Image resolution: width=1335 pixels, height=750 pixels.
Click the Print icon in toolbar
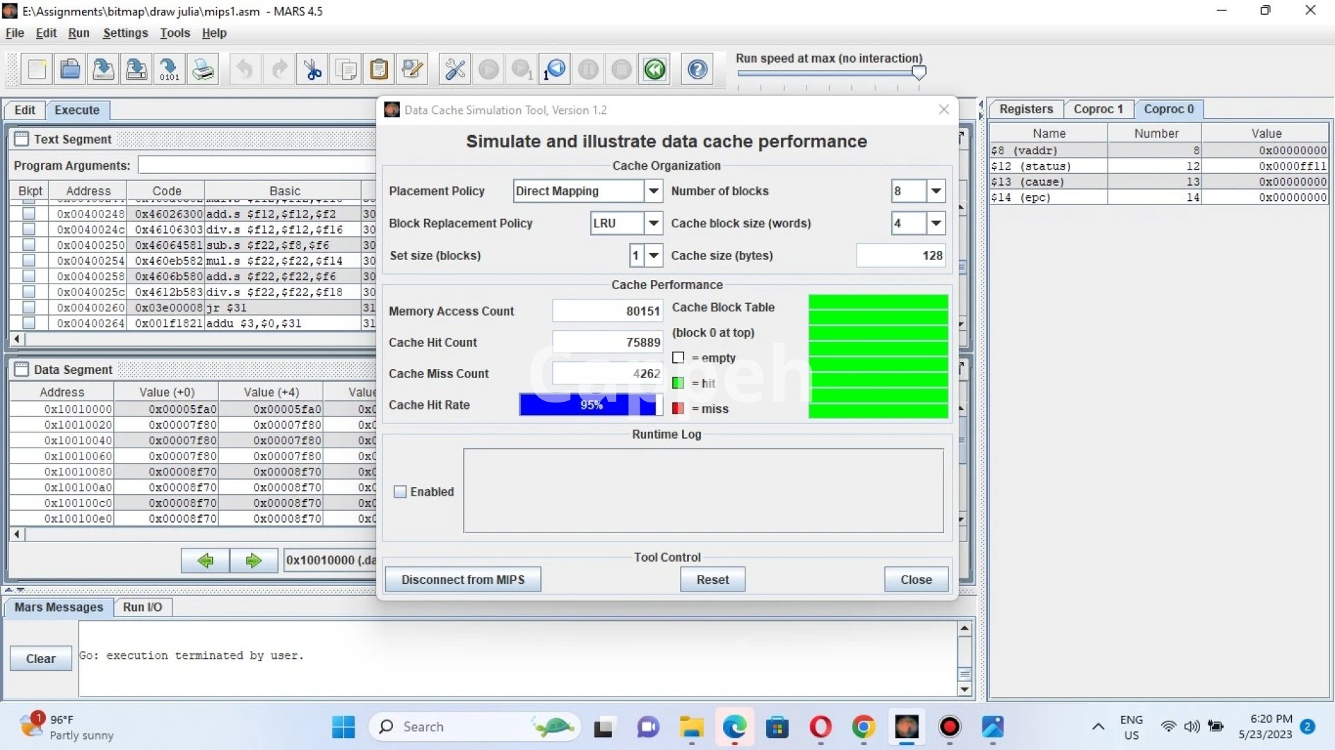tap(203, 70)
